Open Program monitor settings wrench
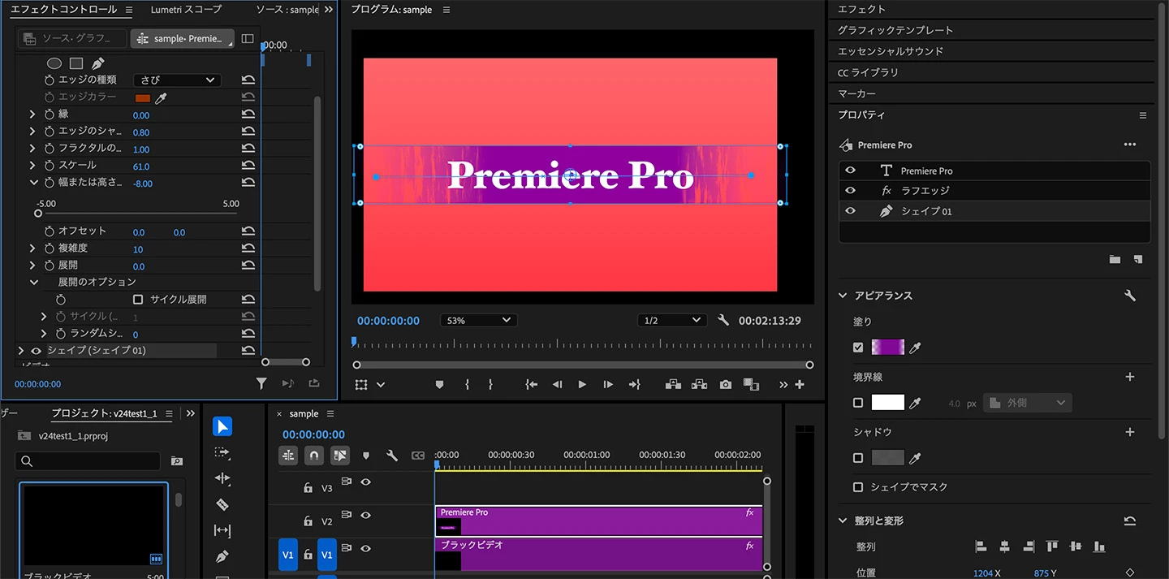 [x=723, y=321]
